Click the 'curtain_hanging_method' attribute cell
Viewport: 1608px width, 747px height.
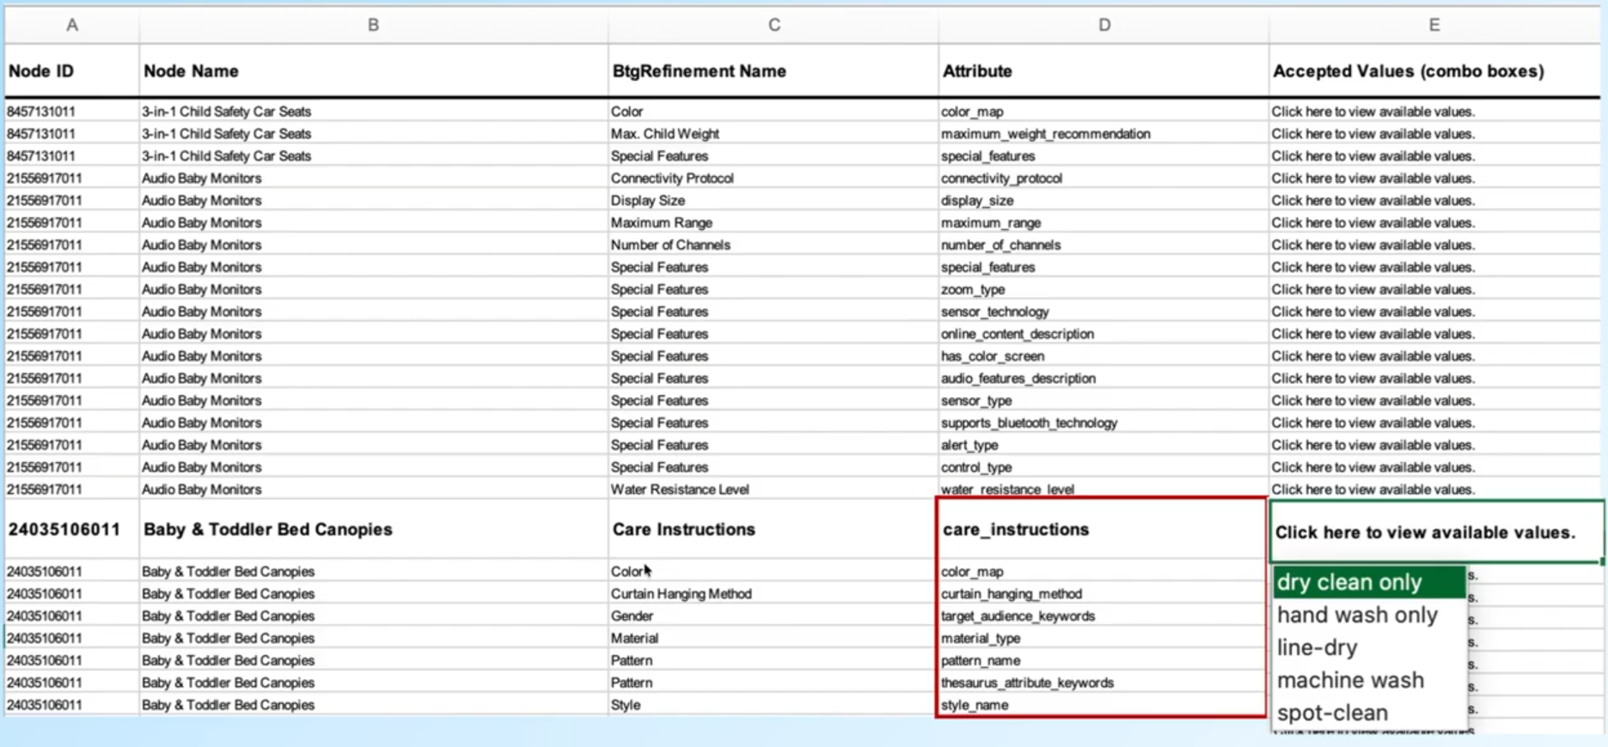(1011, 594)
